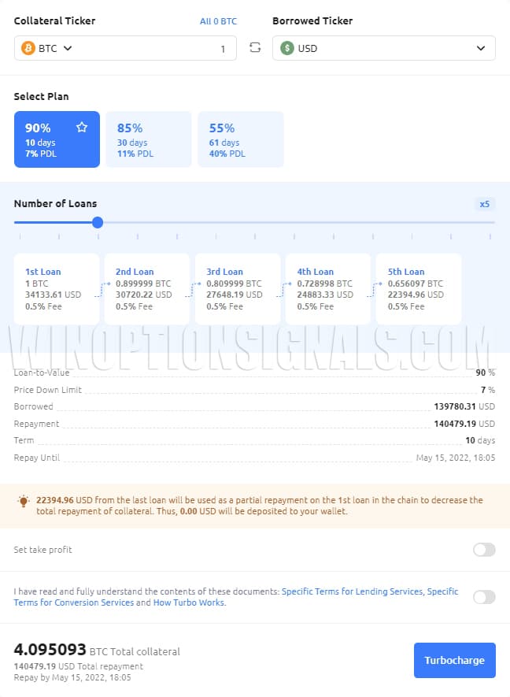Click the BTC coin icon in Collateral Ticker
The height and width of the screenshot is (697, 510).
(27, 48)
